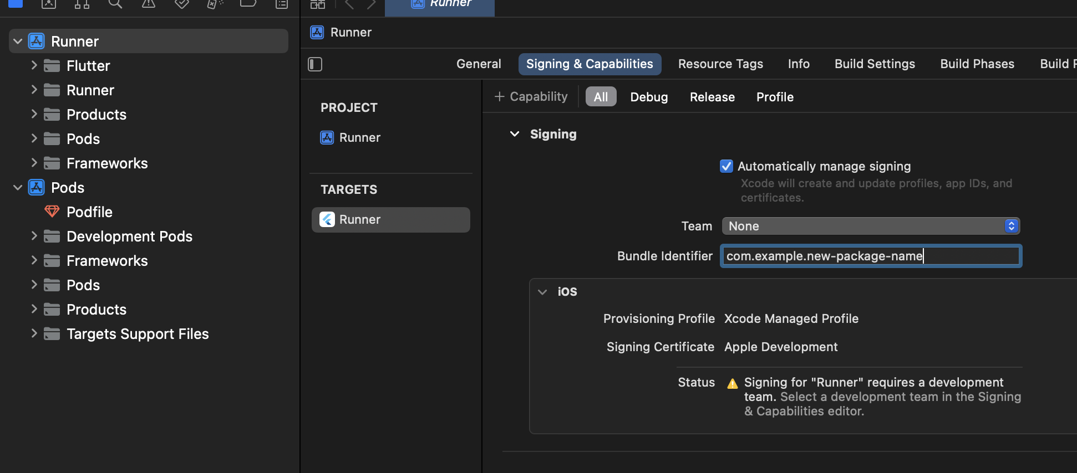
Task: Toggle Automatically manage signing checkbox
Action: [727, 166]
